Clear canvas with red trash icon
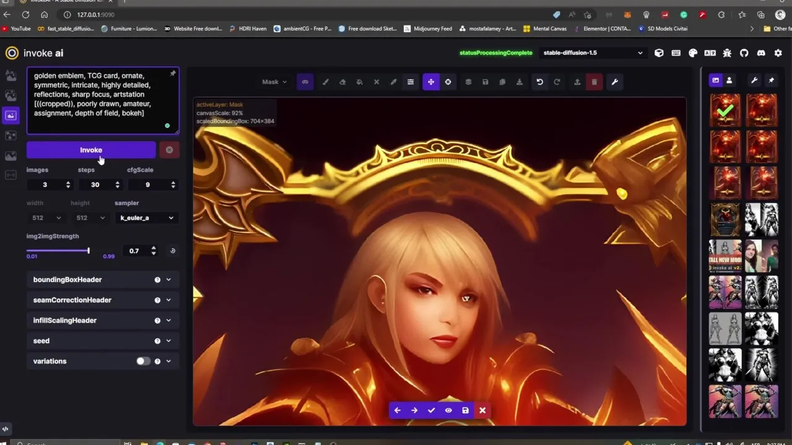The height and width of the screenshot is (445, 792). pyautogui.click(x=595, y=82)
